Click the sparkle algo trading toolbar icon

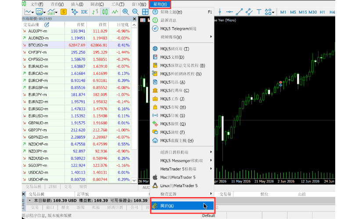point(75,12)
